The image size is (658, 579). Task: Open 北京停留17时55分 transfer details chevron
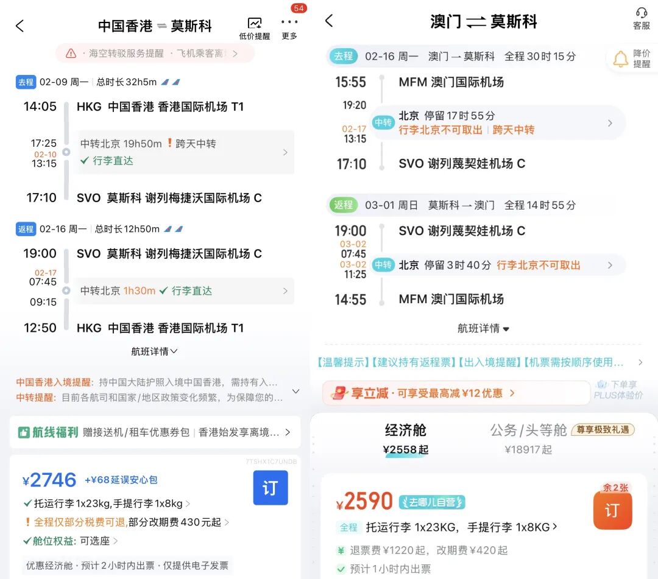(613, 122)
